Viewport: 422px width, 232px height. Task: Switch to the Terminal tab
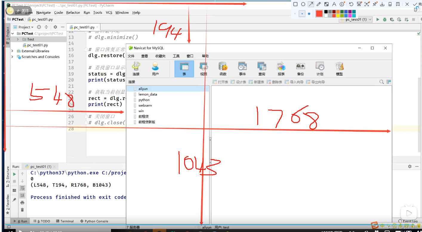click(x=65, y=221)
